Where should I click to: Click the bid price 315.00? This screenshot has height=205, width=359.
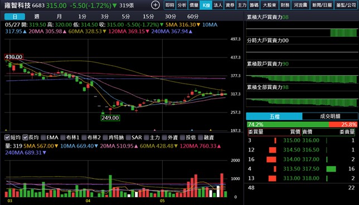click(x=292, y=140)
